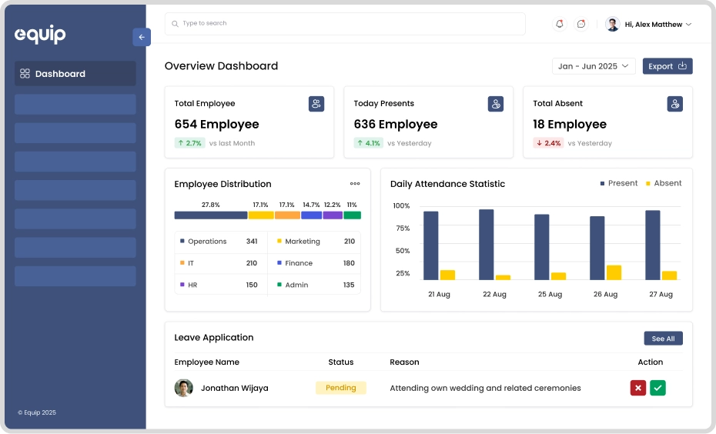Click the Today Presents card icon

click(496, 104)
